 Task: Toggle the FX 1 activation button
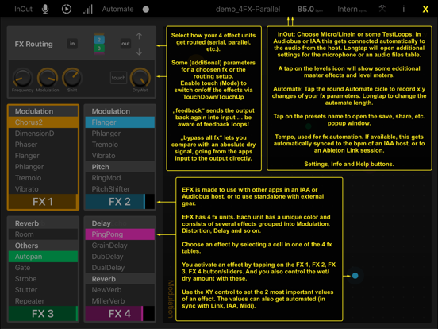(43, 201)
